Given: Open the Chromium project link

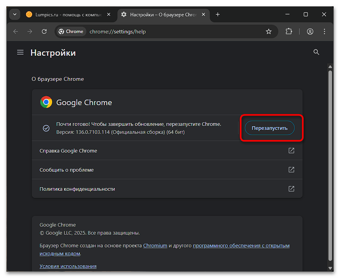Looking at the screenshot, I should point(155,245).
